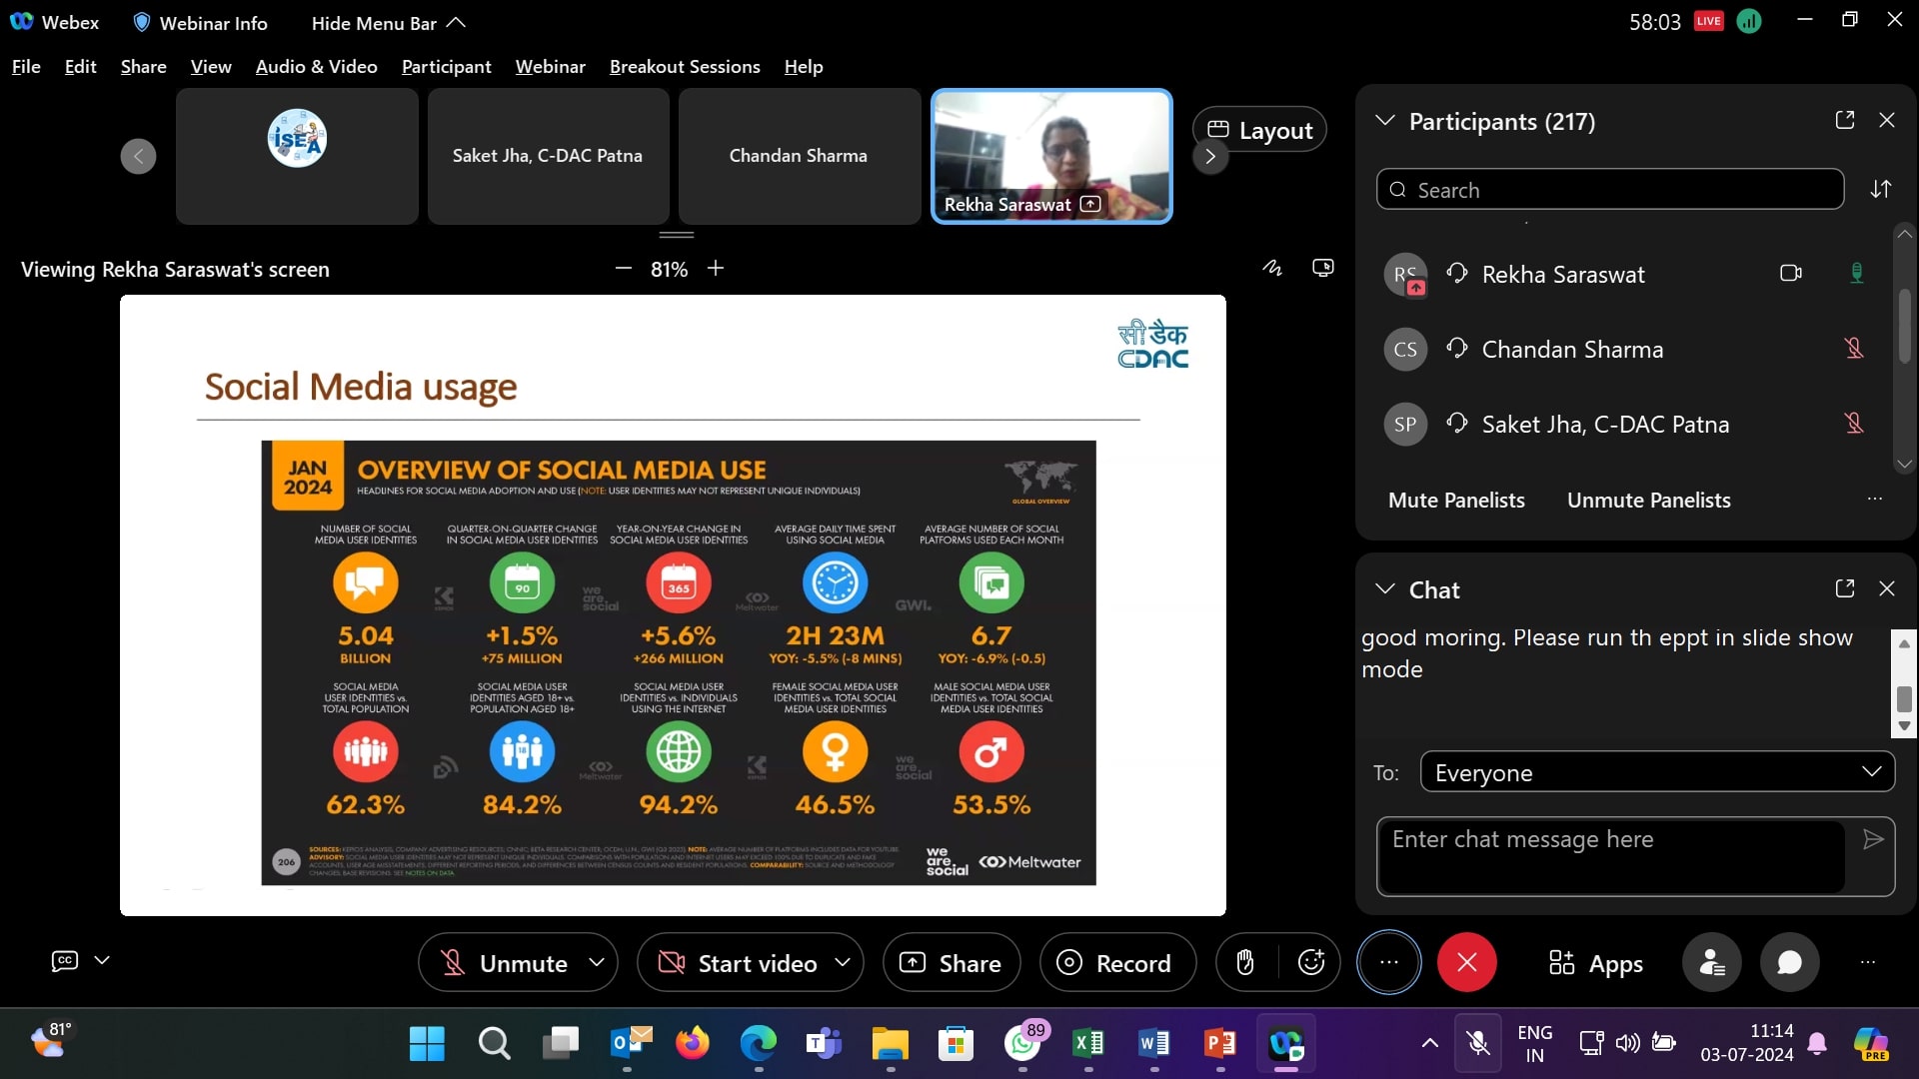Toggle Hide Menu Bar

pyautogui.click(x=388, y=23)
